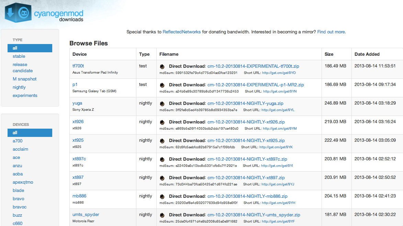Screen dimensions: 403x226
Task: Click download icon beside the p1-MR2 zip
Action: tap(162, 85)
